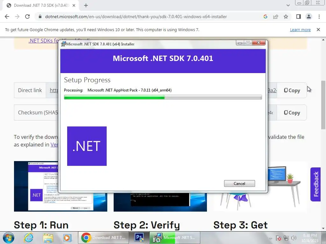Click Learn more about Chrome updates
The width and height of the screenshot is (326, 244).
(x=300, y=30)
